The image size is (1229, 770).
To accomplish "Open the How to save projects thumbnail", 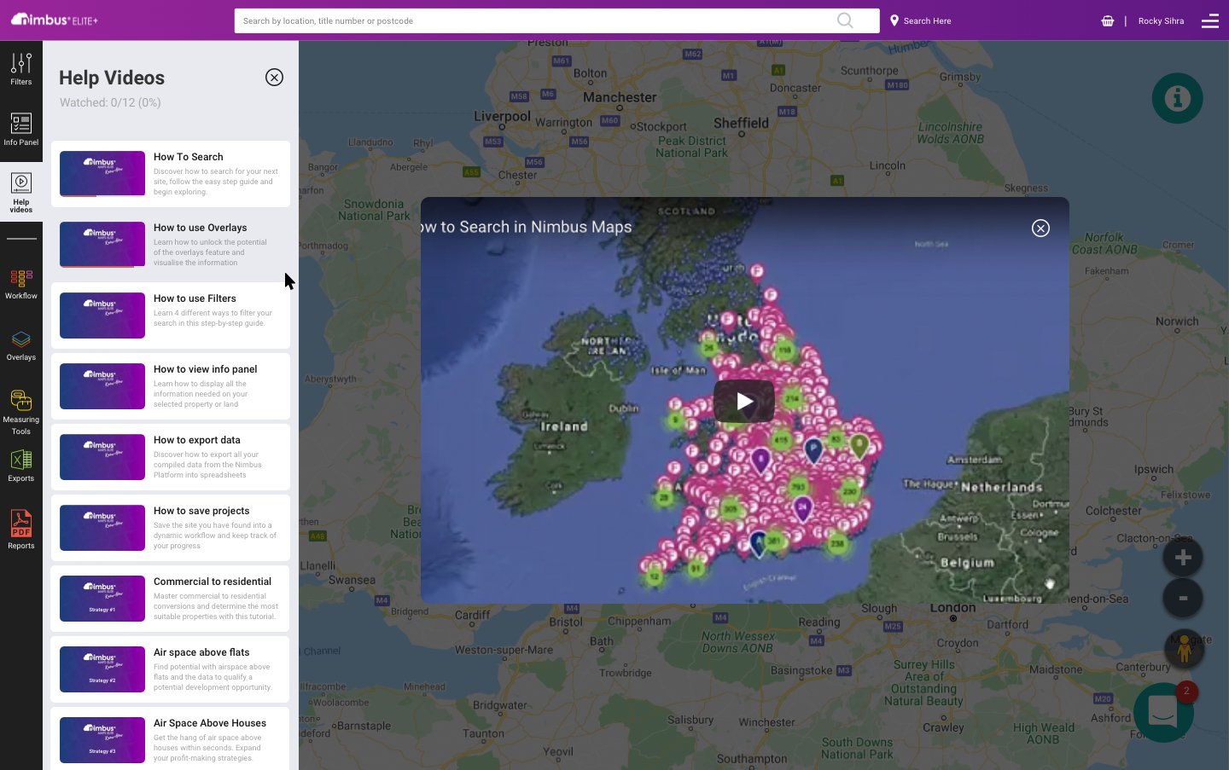I will pyautogui.click(x=102, y=528).
